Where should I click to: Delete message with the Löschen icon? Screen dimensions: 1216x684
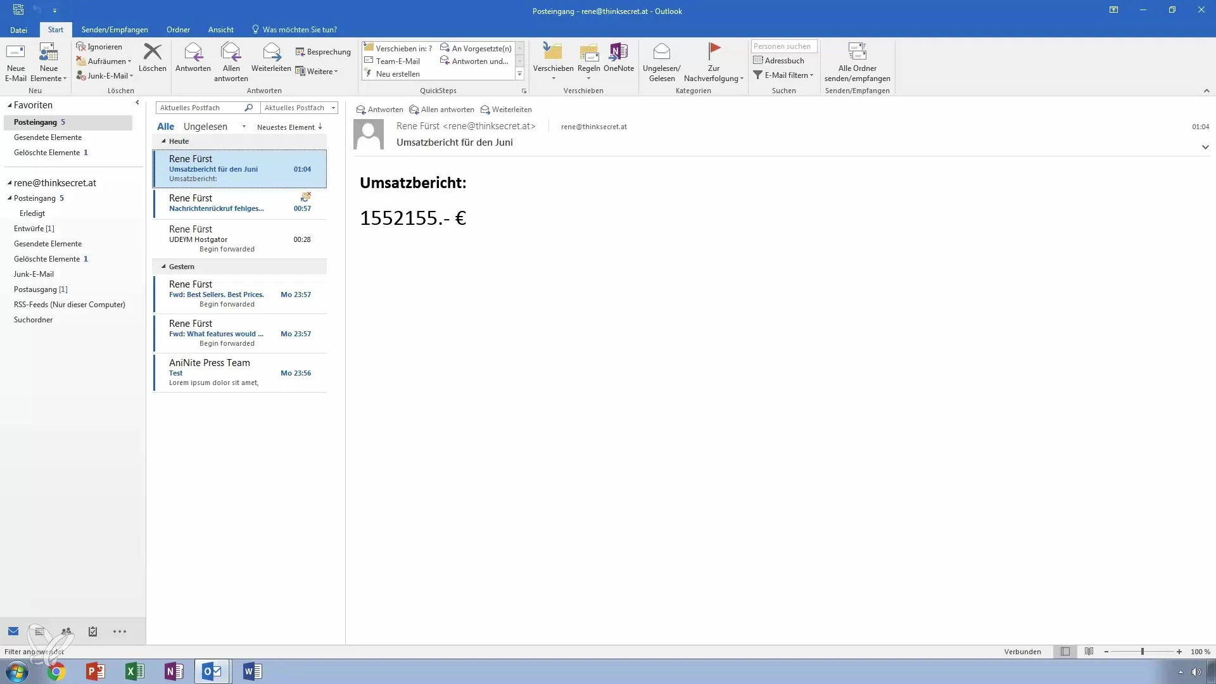pos(153,57)
